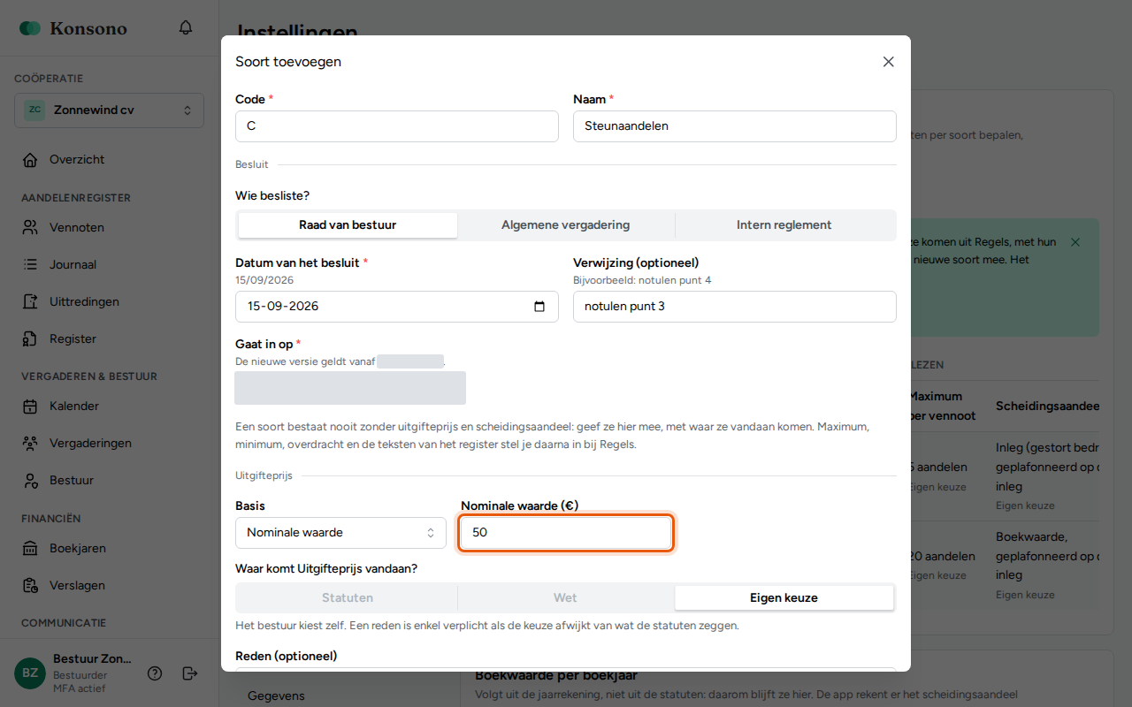Click the logout icon beside user
This screenshot has width=1132, height=707.
pyautogui.click(x=190, y=673)
